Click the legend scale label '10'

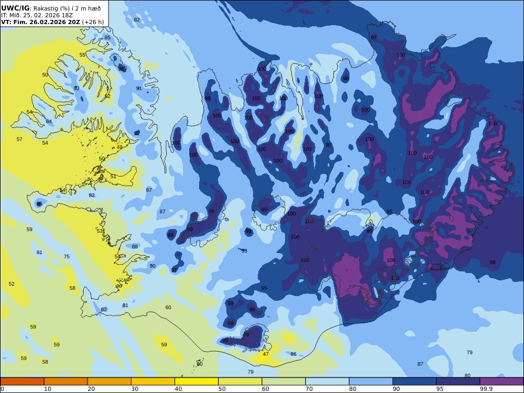click(48, 389)
